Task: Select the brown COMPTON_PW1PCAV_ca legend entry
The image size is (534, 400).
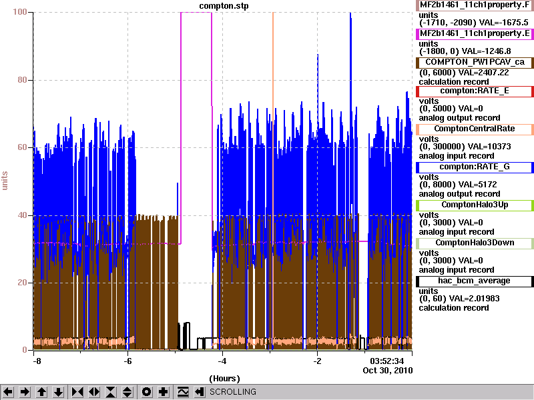Action: [x=475, y=62]
